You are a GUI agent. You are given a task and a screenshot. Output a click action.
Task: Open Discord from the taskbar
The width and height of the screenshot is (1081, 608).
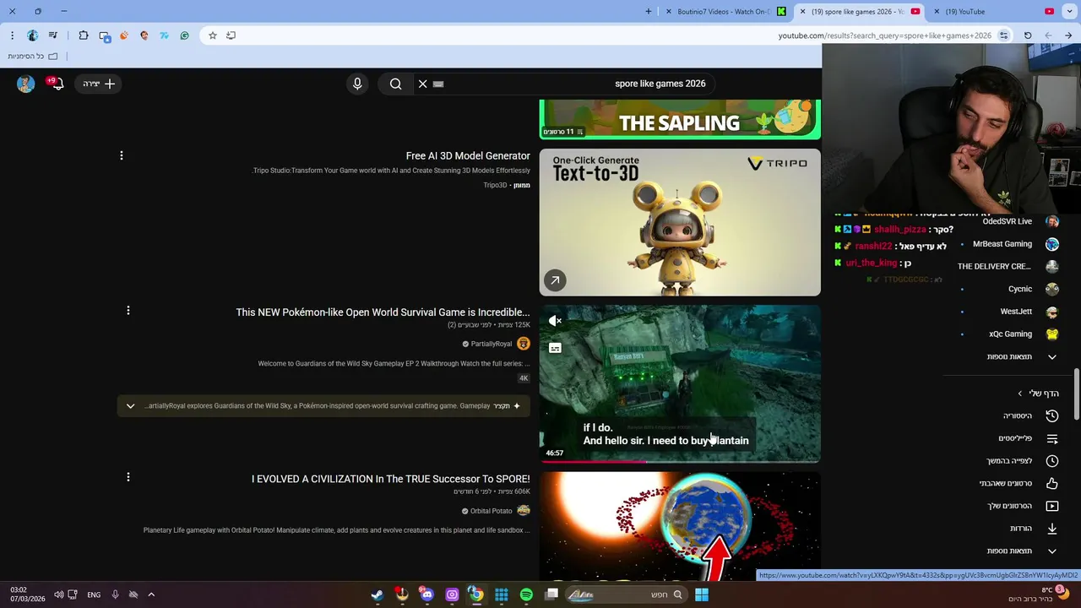pos(426,594)
